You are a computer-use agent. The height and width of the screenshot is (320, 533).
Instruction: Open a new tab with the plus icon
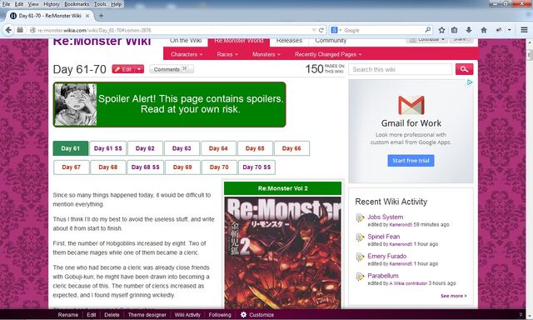[101, 16]
